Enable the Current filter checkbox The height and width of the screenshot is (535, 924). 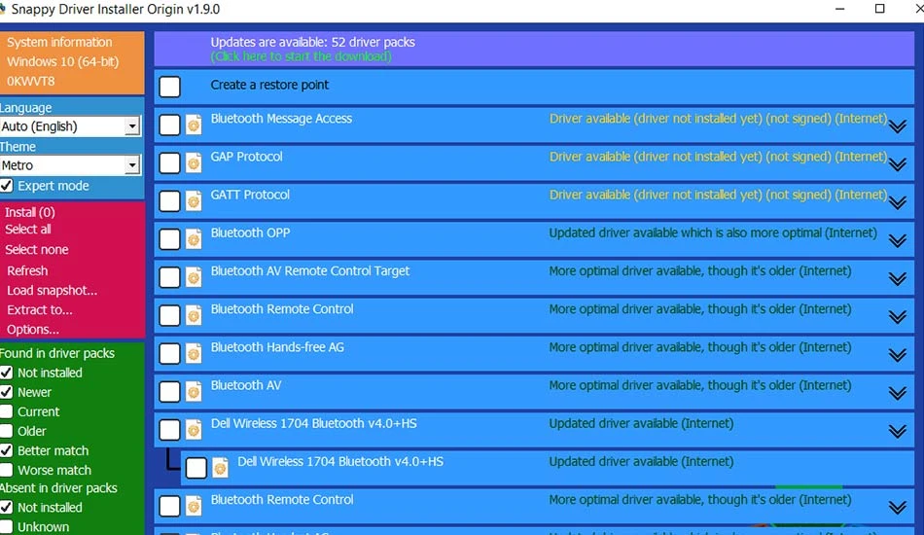[x=7, y=411]
